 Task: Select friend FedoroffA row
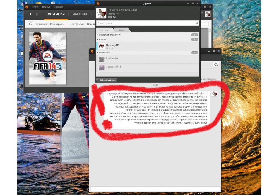[148, 59]
